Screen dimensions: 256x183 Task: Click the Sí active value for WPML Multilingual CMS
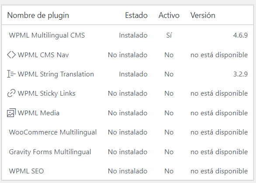pyautogui.click(x=169, y=35)
